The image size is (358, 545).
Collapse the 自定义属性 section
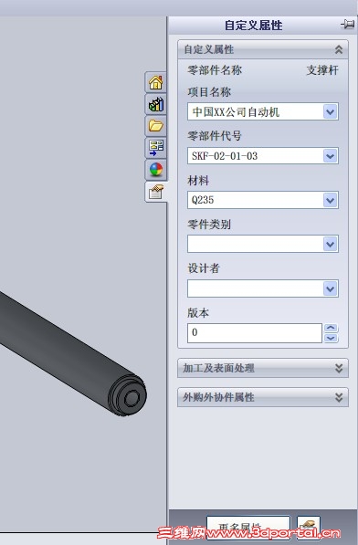point(339,49)
